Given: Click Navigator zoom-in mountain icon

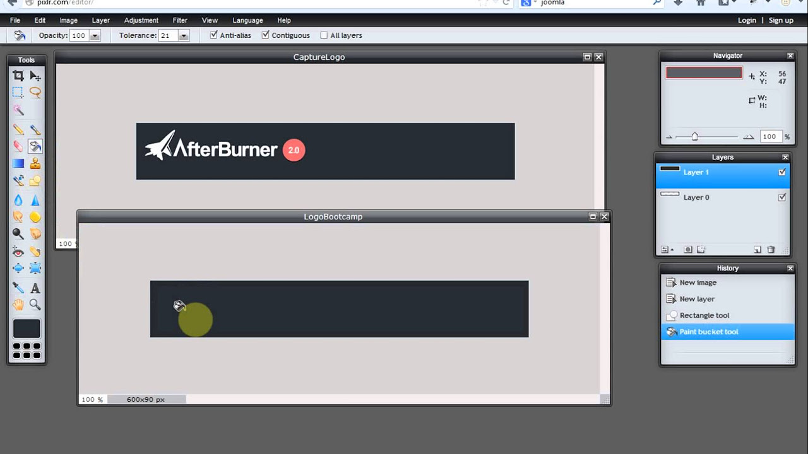Looking at the screenshot, I should pyautogui.click(x=749, y=137).
